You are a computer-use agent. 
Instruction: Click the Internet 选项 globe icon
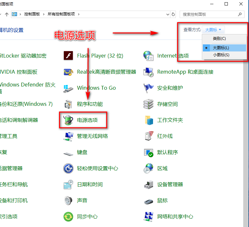[x=148, y=56]
